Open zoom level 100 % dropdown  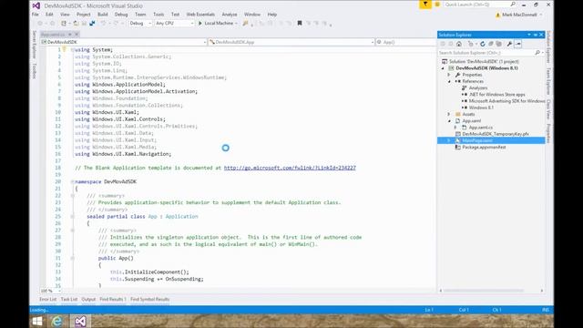coord(51,291)
